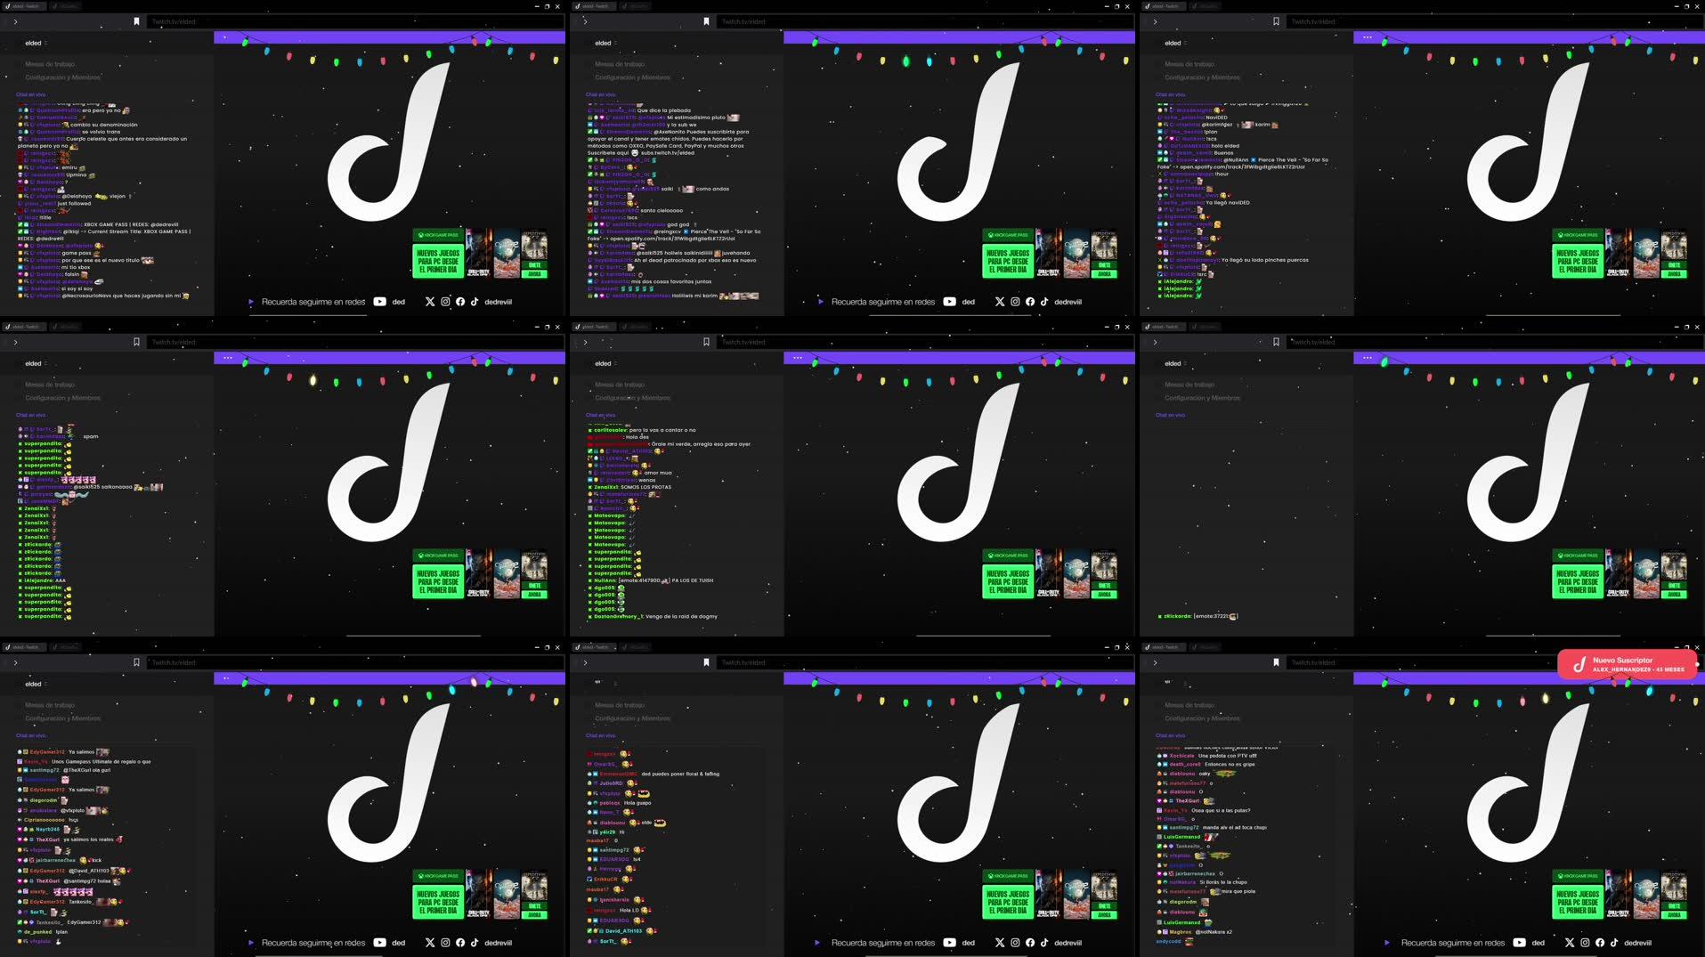Click the YouTube icon in the top-left window
1705x957 pixels.
pyautogui.click(x=380, y=302)
